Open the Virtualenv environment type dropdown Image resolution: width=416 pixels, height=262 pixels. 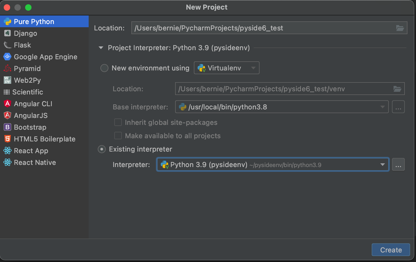coord(226,68)
